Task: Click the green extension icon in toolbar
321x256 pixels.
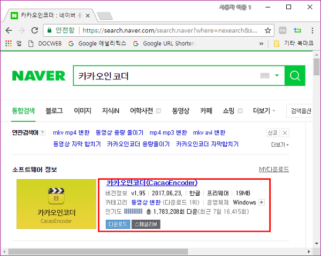Action: (x=297, y=30)
